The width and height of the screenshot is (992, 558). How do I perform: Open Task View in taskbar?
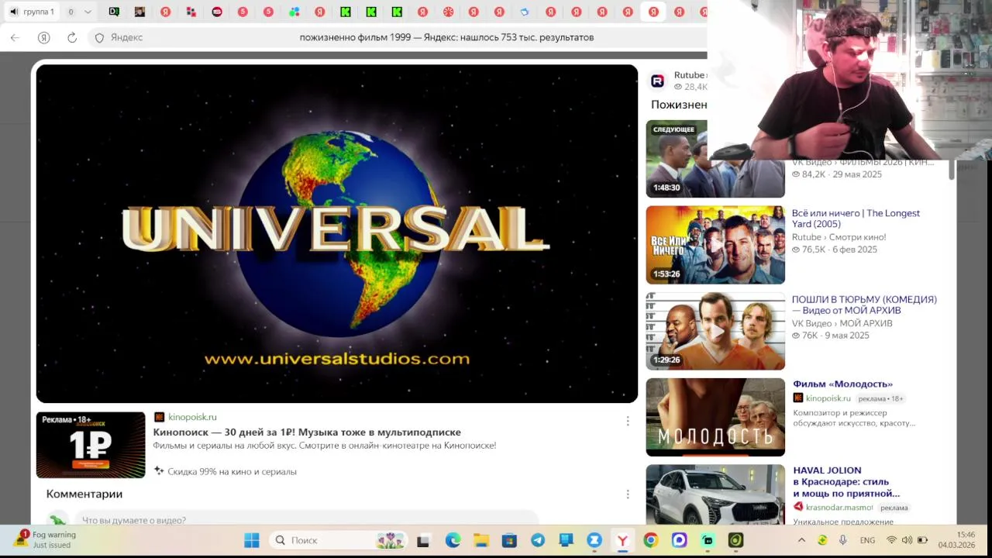pyautogui.click(x=423, y=540)
